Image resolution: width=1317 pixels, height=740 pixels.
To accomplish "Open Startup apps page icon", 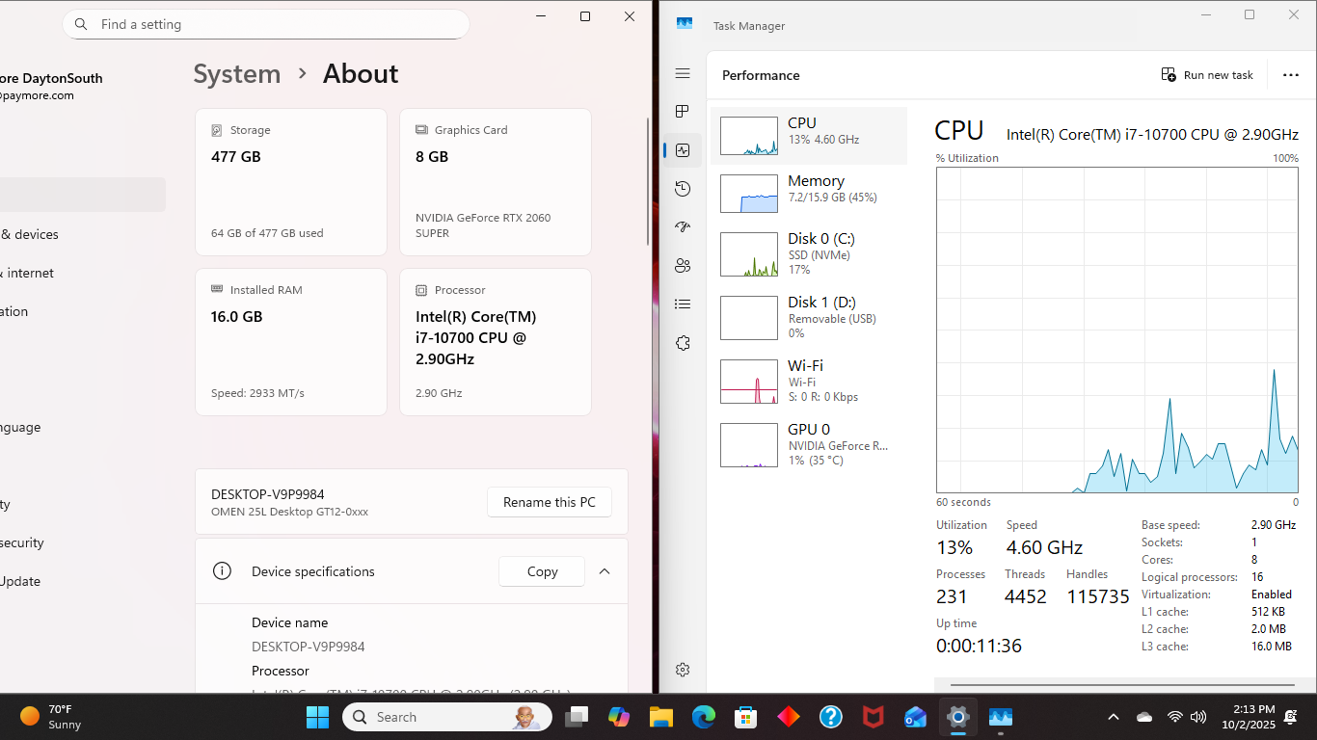I will point(683,227).
